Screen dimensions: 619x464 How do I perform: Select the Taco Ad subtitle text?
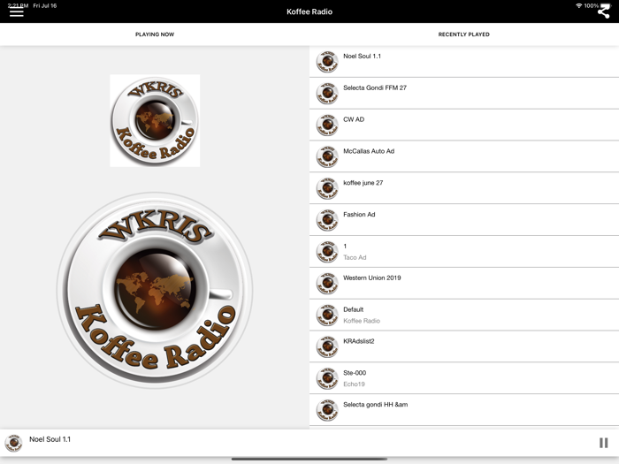(x=355, y=257)
